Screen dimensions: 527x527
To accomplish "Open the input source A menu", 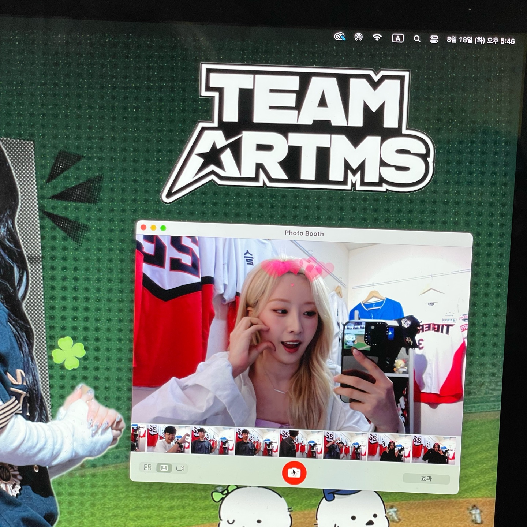I will [x=398, y=38].
